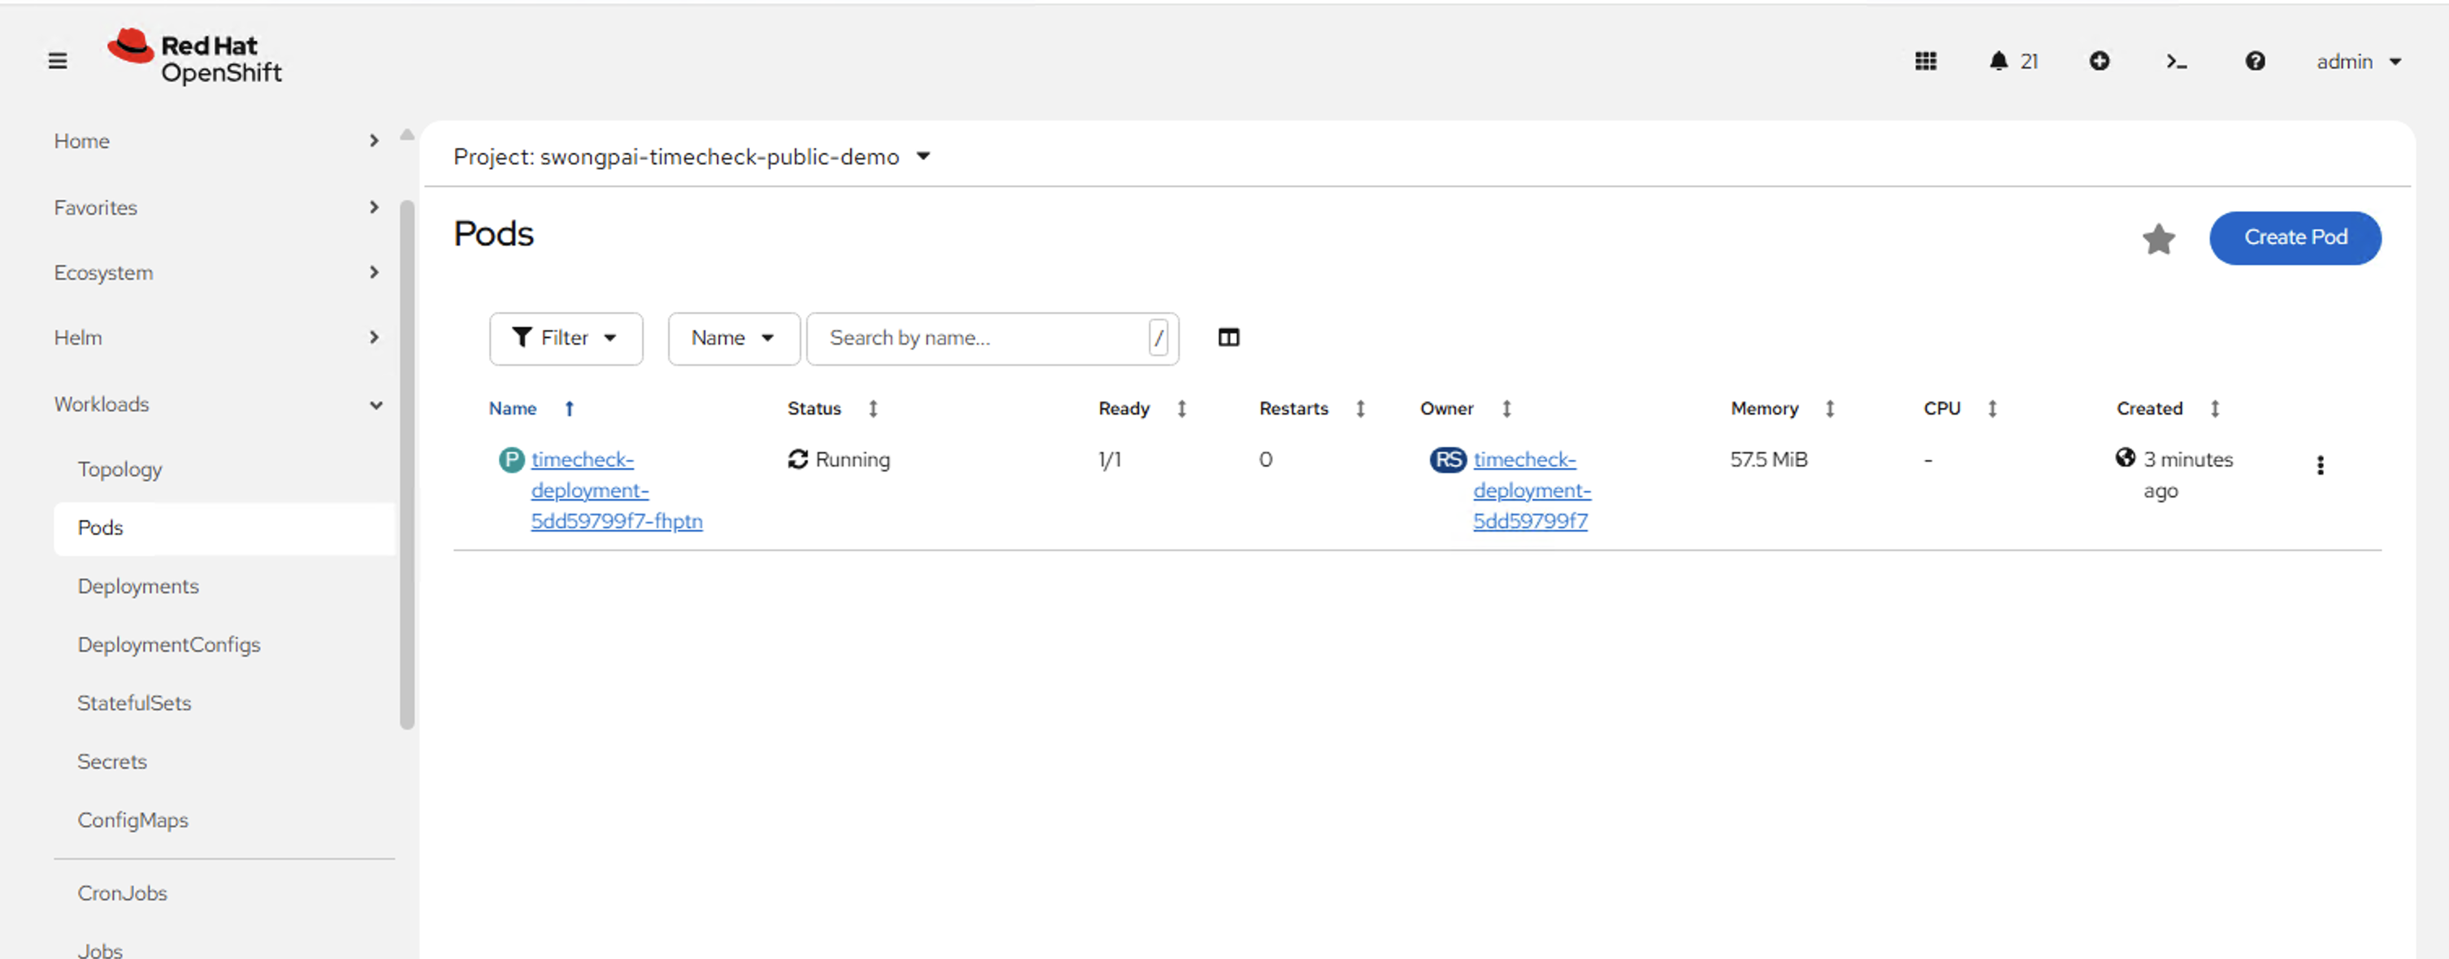Viewport: 2449px width, 959px height.
Task: Click the Create Pod button
Action: tap(2295, 237)
